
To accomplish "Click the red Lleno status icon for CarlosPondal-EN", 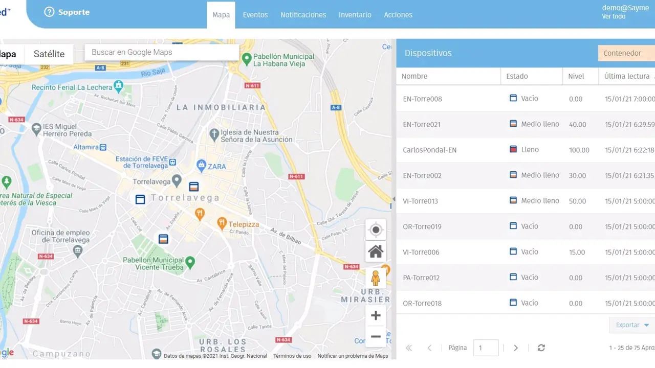I will (512, 149).
